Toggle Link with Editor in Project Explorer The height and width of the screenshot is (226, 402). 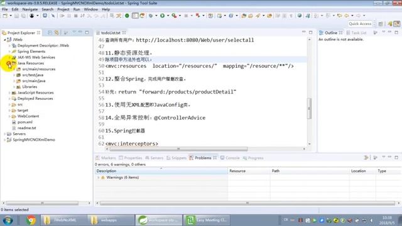pyautogui.click(x=57, y=33)
